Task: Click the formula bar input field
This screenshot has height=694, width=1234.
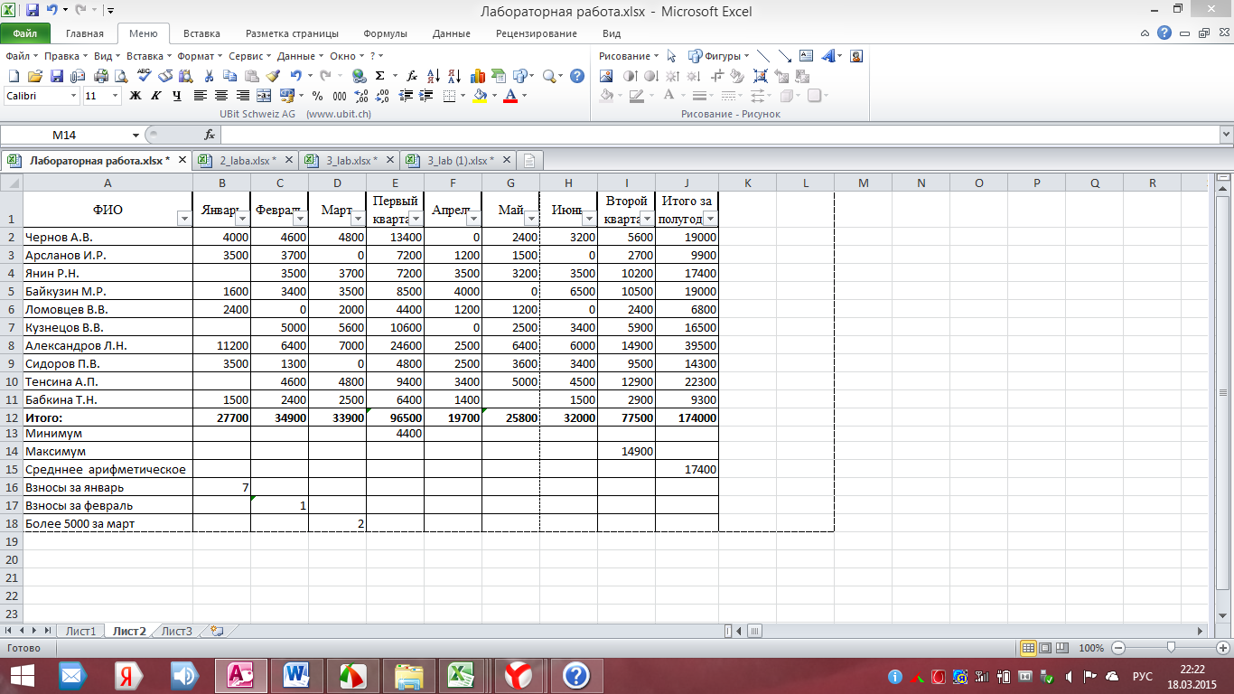Action: click(x=718, y=135)
